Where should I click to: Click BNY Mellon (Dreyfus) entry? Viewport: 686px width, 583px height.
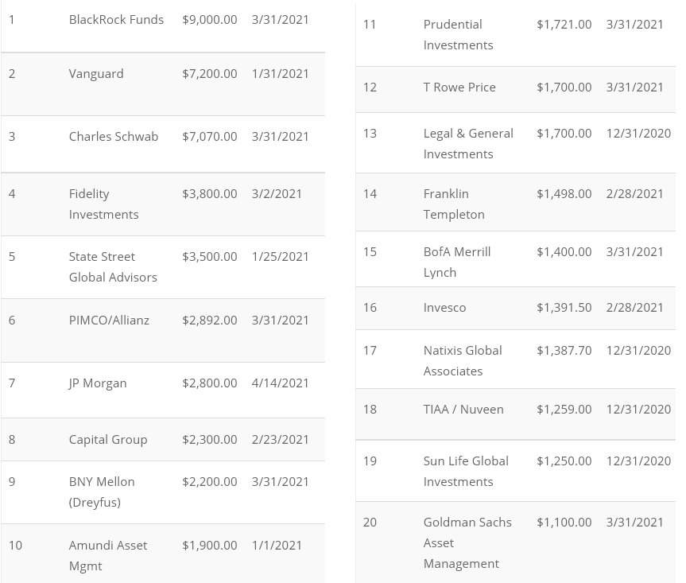[102, 492]
